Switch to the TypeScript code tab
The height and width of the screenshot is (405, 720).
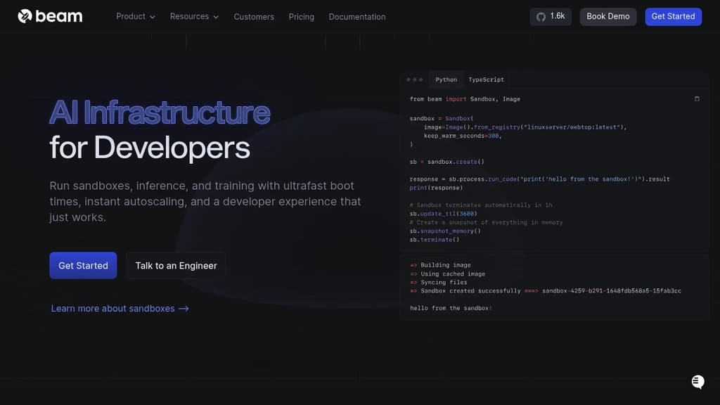[486, 79]
